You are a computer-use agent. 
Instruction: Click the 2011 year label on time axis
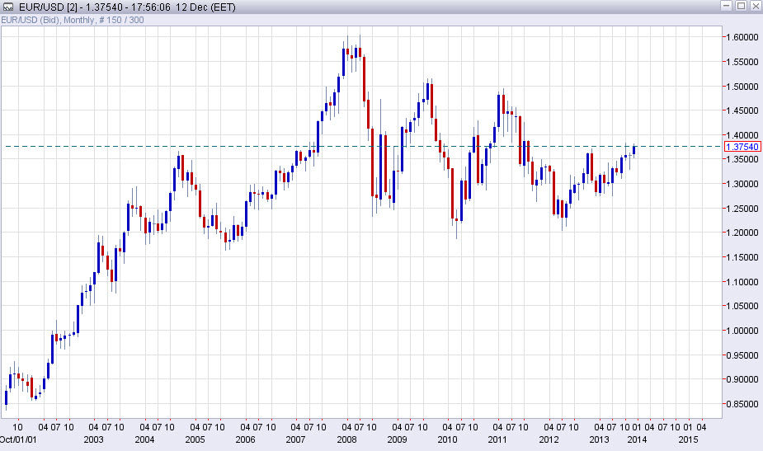(497, 440)
